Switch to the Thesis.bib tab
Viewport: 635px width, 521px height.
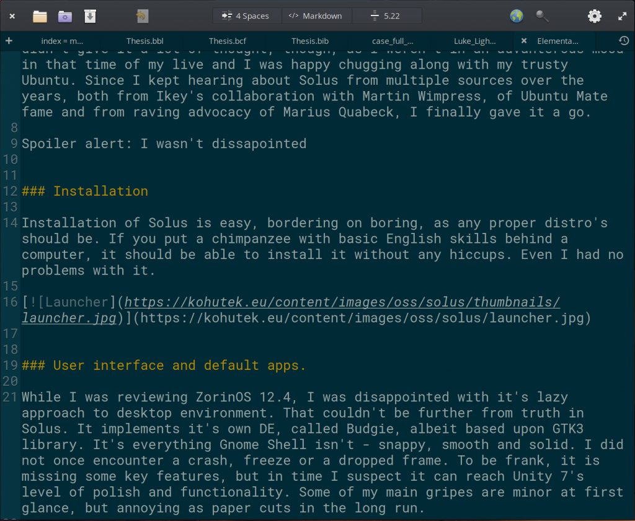[310, 41]
